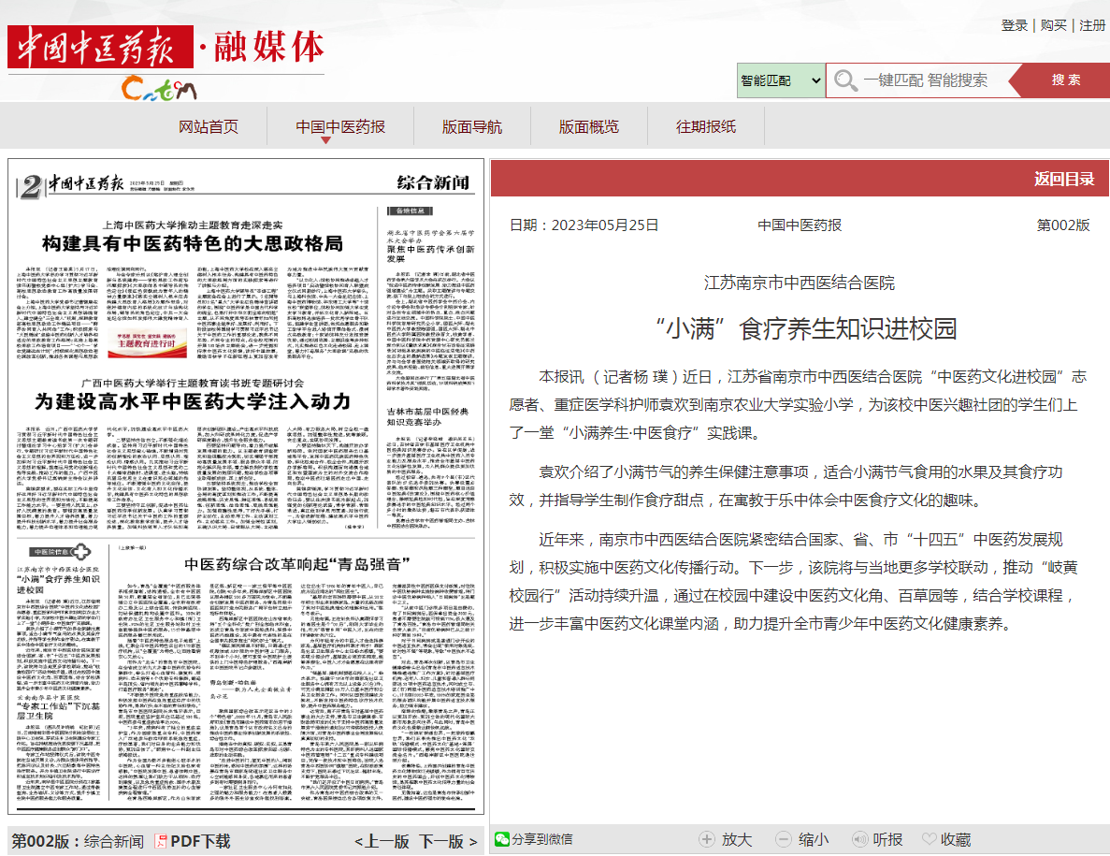This screenshot has height=856, width=1110.
Task: Open the 智能匹配 dropdown
Action: click(x=781, y=80)
